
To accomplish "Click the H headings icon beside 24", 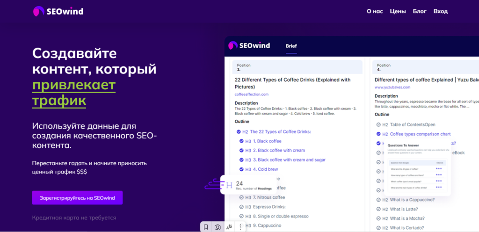I will [x=229, y=185].
